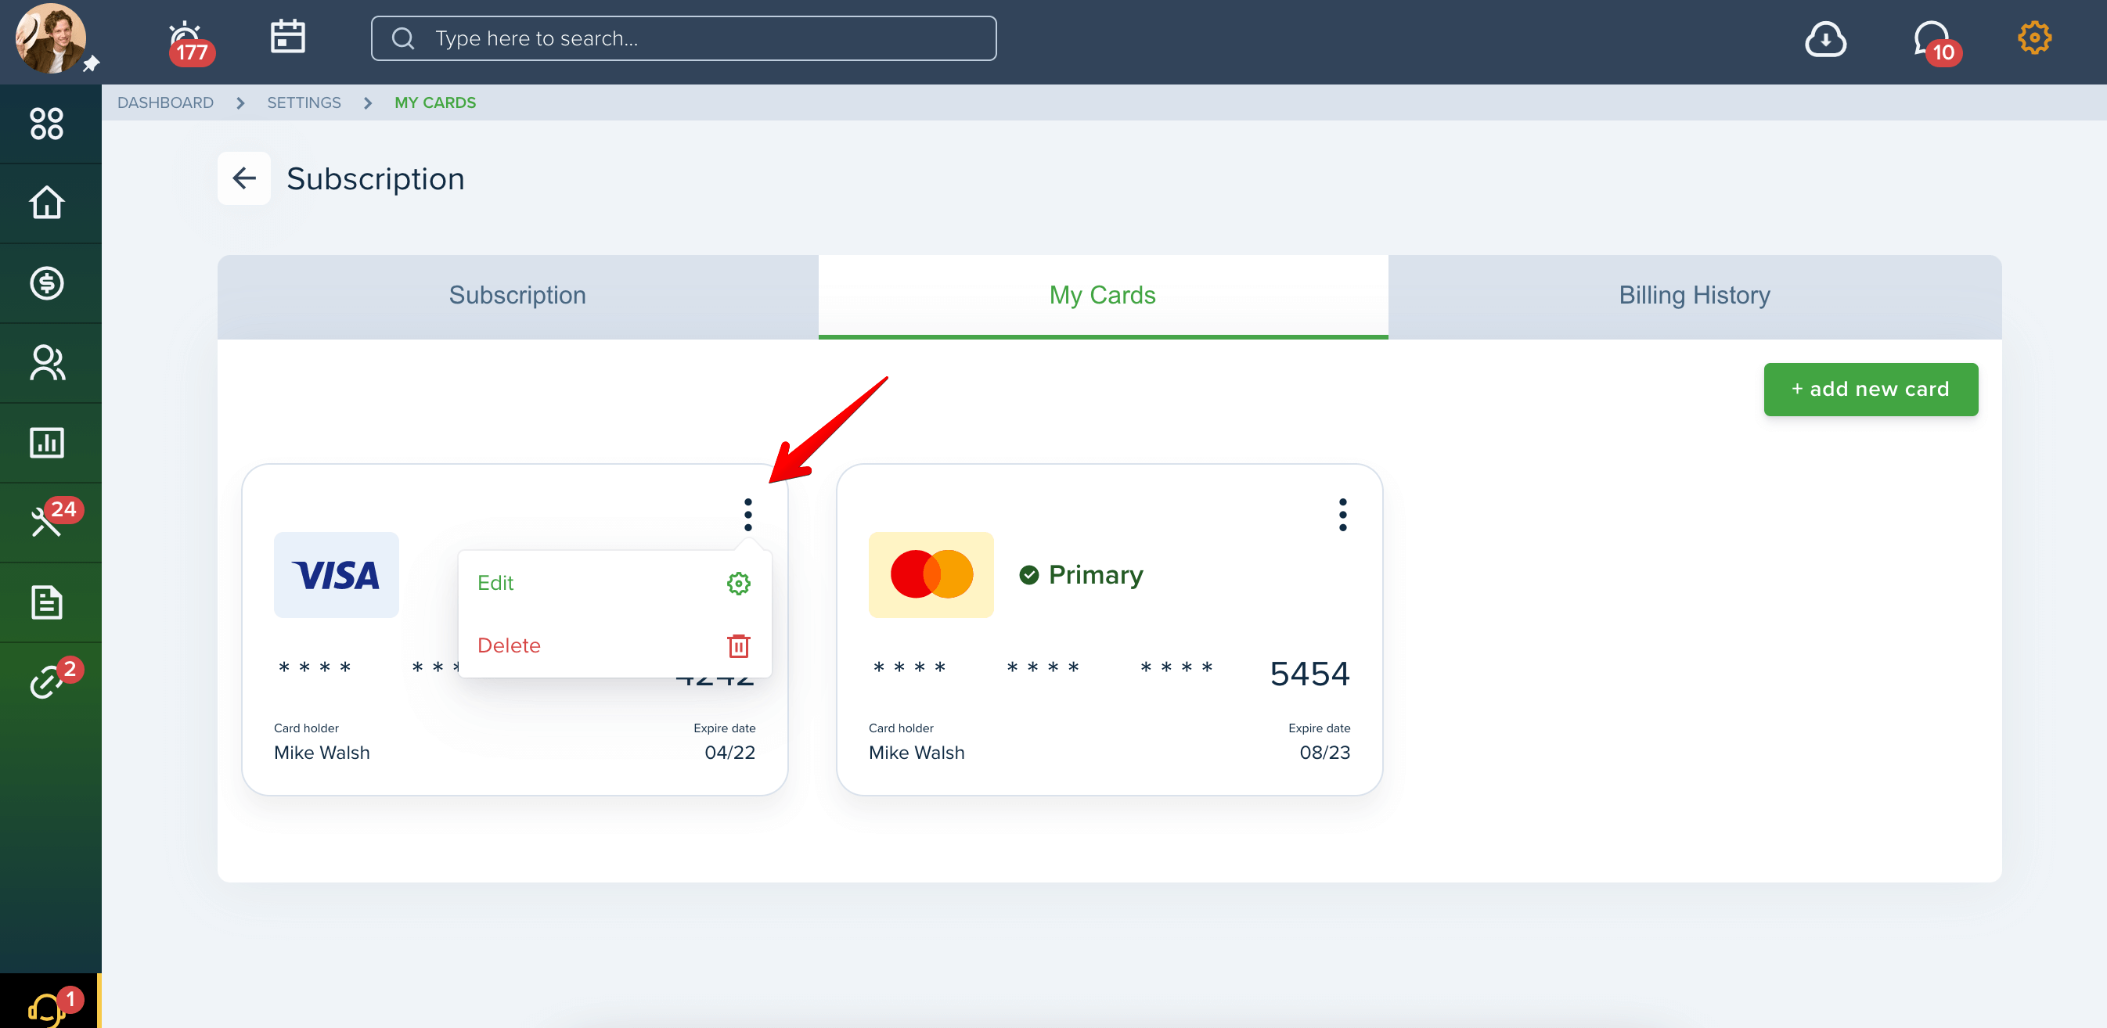Toggle the Visa card three-dot menu
This screenshot has width=2107, height=1028.
(747, 515)
